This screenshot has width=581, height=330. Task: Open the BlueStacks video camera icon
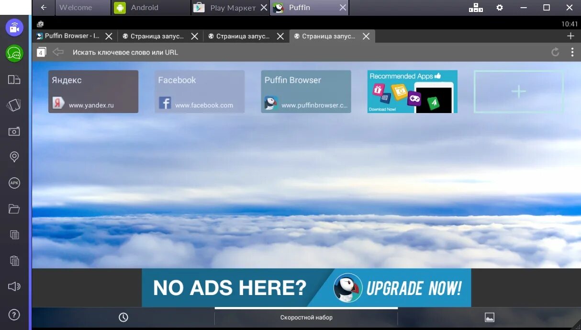[x=14, y=28]
